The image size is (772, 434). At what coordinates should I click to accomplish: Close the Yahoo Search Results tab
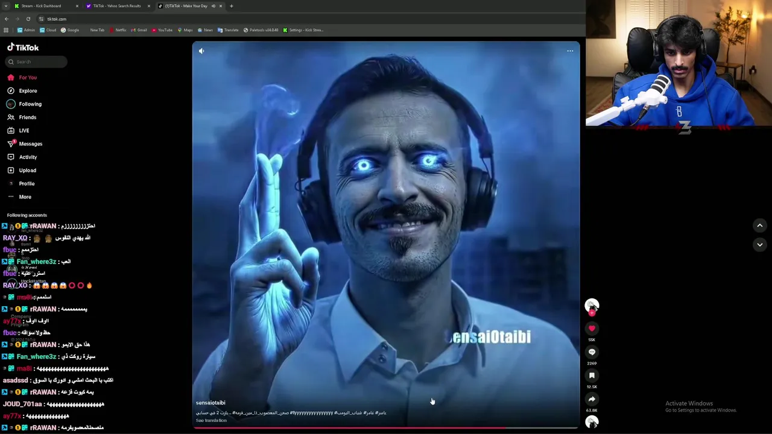[x=149, y=6]
